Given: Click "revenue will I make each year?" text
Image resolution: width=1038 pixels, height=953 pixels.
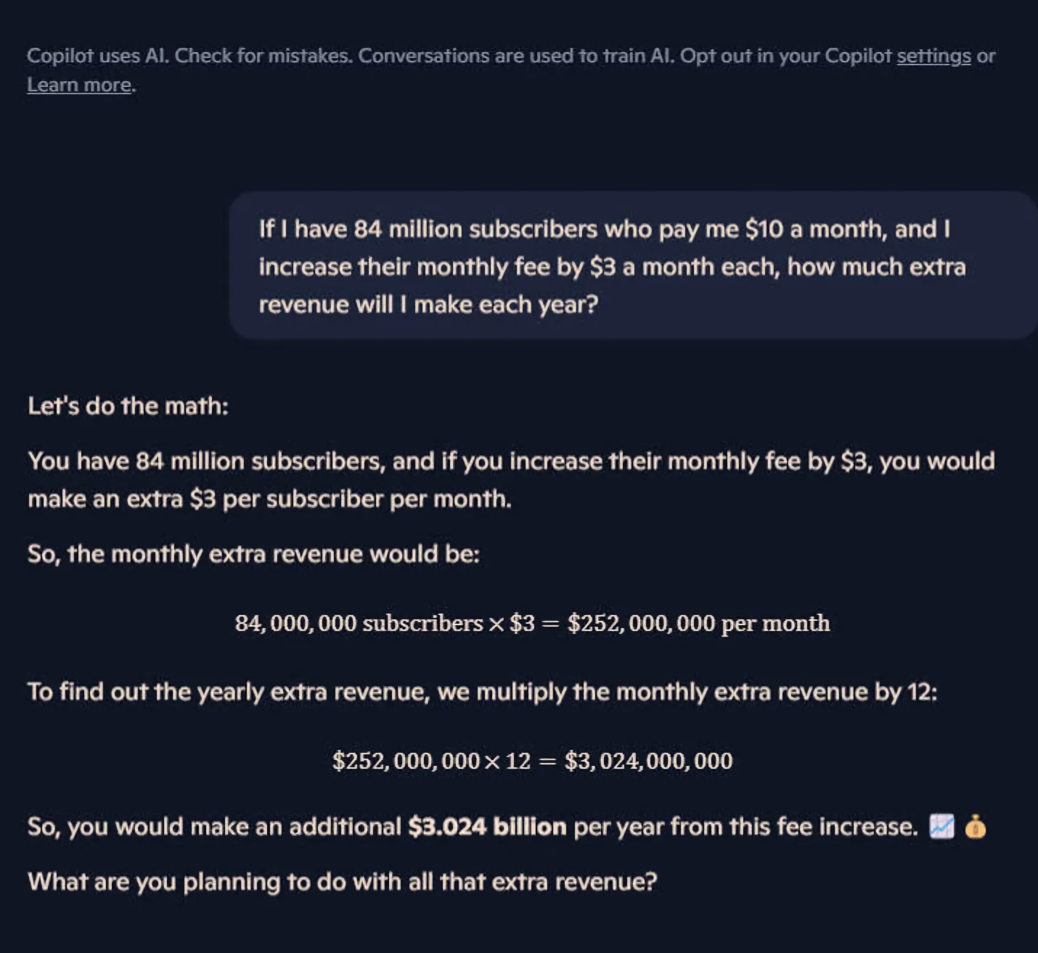Looking at the screenshot, I should pos(428,304).
